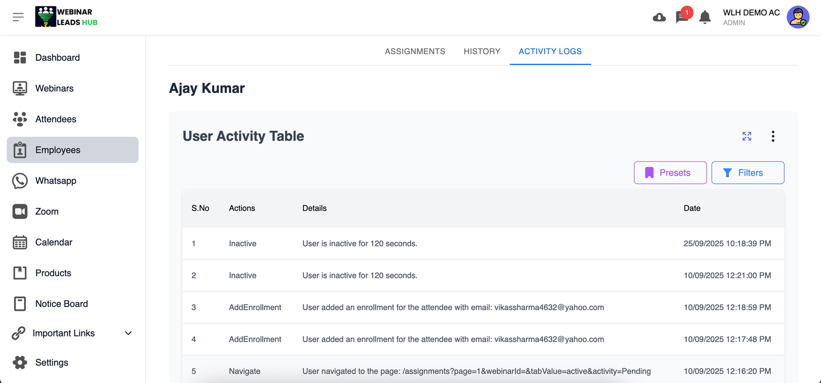Open the chat messages icon
This screenshot has height=383, width=821.
point(682,18)
